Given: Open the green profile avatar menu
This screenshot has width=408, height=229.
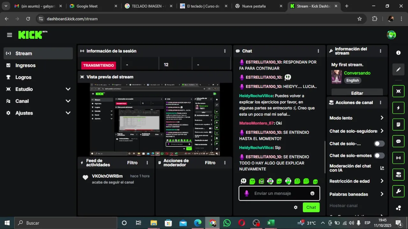Looking at the screenshot, I should pyautogui.click(x=391, y=35).
